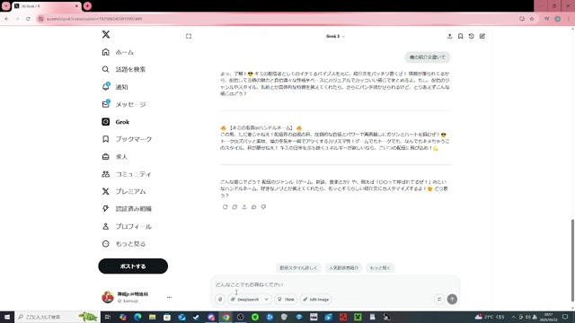
Task: Open 通知 (Notifications) in the sidebar
Action: 115,87
